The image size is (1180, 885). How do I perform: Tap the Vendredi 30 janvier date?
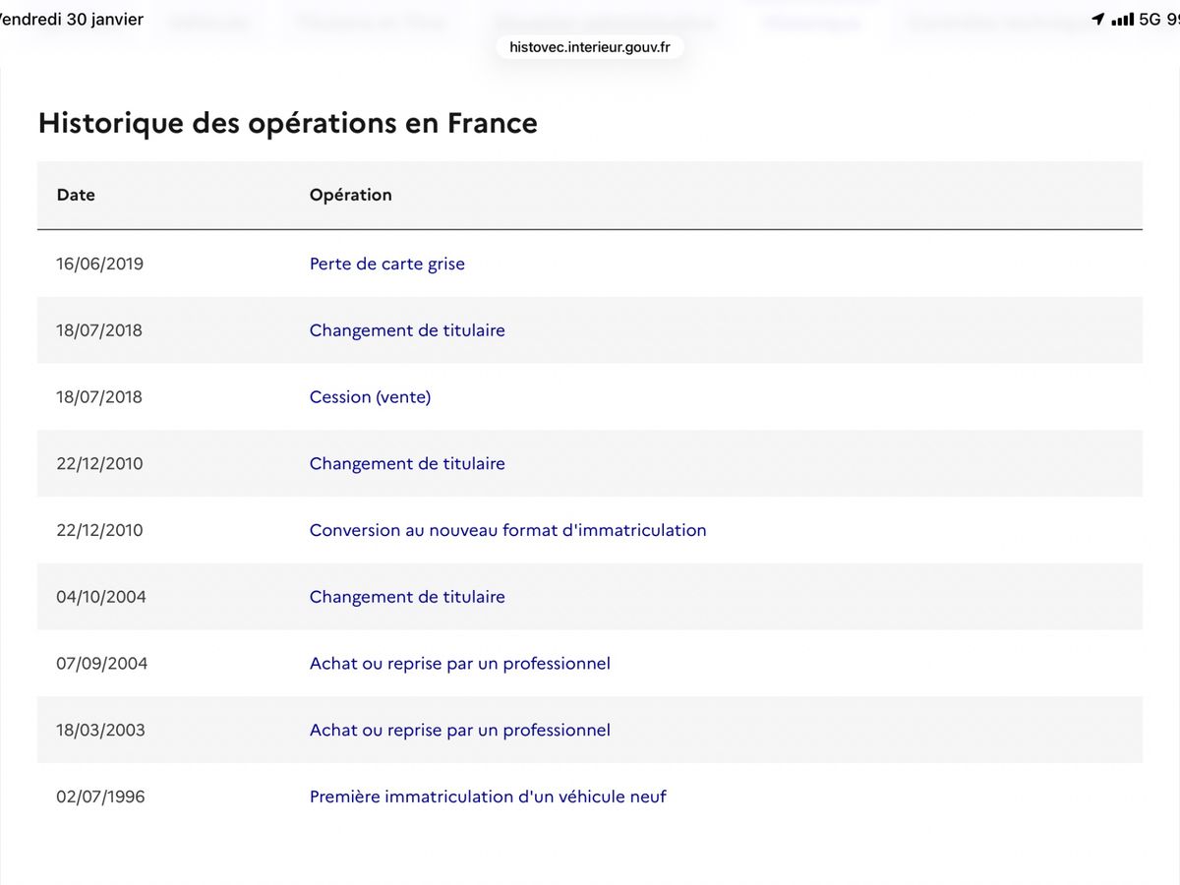click(72, 20)
